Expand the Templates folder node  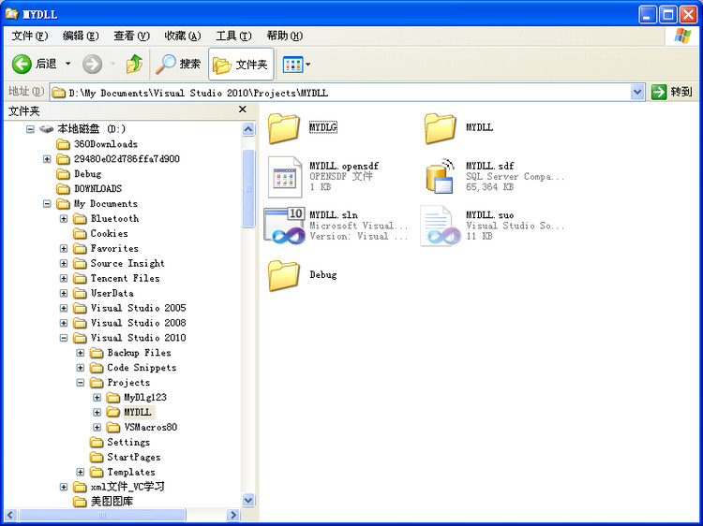click(x=81, y=472)
